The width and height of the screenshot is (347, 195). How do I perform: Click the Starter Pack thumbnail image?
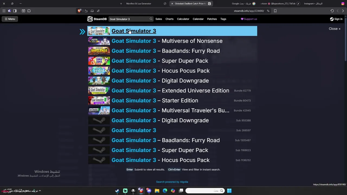(x=99, y=100)
